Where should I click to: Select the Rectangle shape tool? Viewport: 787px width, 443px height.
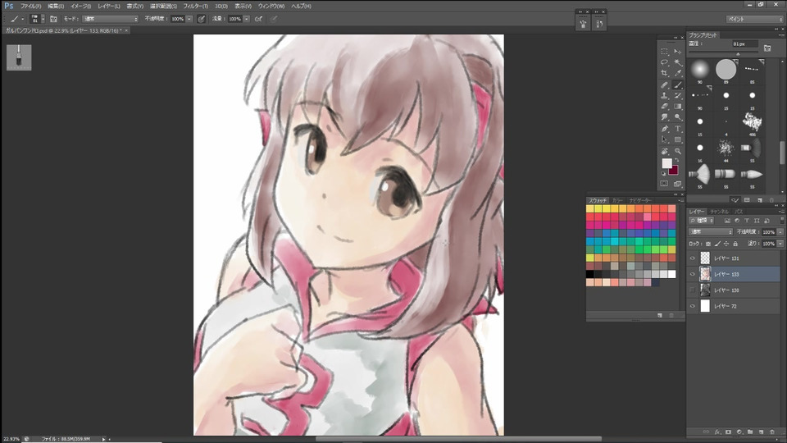pos(678,139)
